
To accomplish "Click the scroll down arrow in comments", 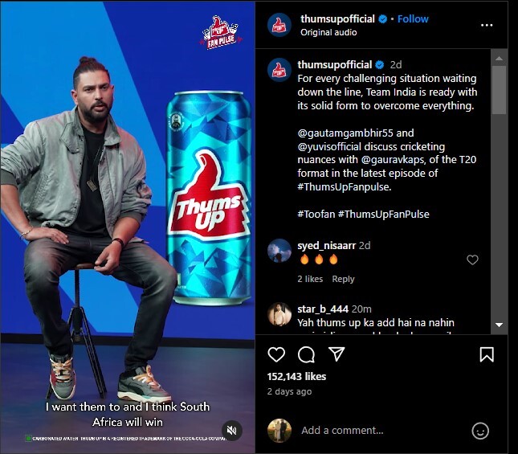I will tap(499, 325).
